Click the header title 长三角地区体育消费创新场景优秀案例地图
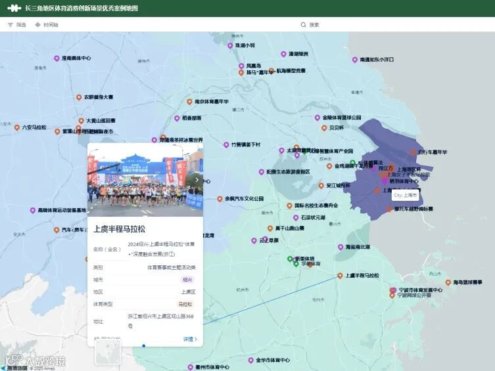 tap(82, 8)
